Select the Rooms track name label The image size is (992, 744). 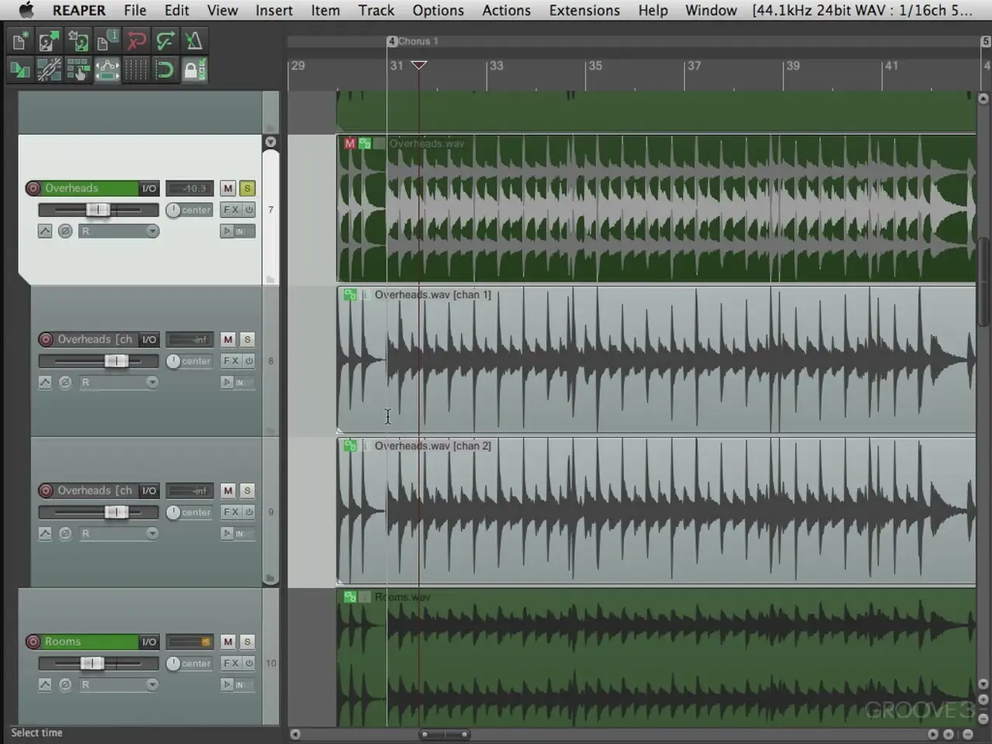coord(90,642)
